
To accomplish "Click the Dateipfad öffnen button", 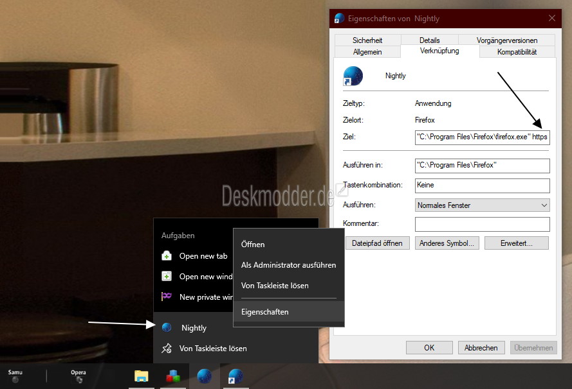I will 377,243.
